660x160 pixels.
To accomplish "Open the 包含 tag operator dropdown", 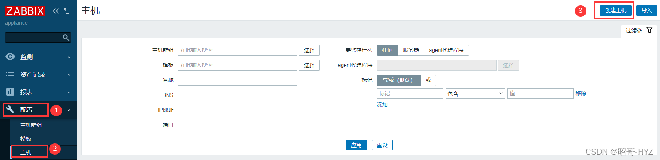I will (475, 93).
